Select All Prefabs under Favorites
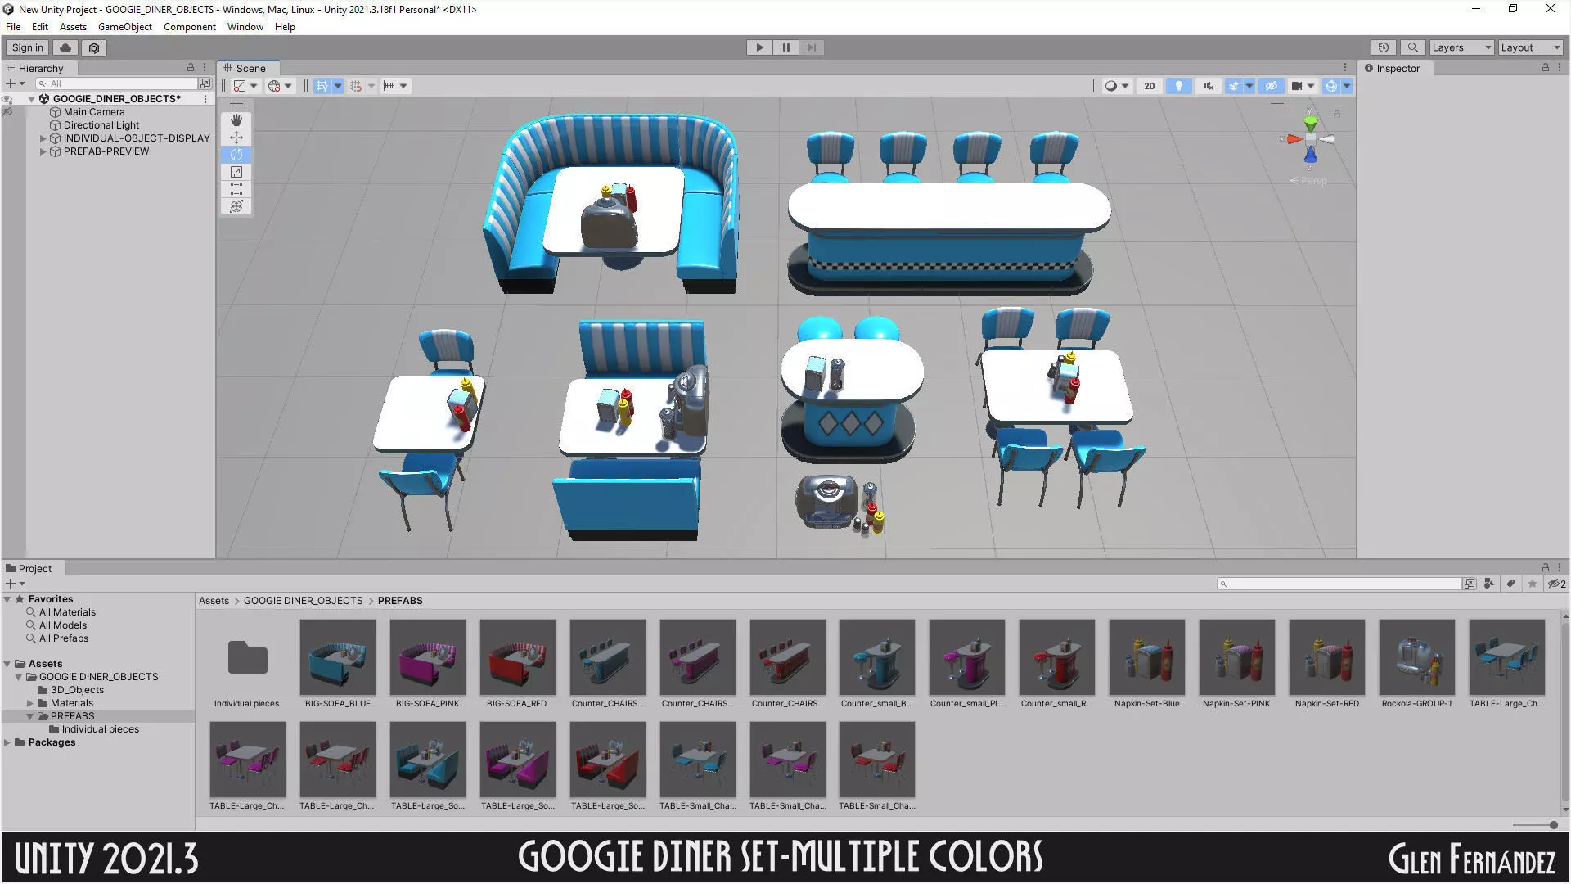This screenshot has height=884, width=1571. (x=64, y=638)
